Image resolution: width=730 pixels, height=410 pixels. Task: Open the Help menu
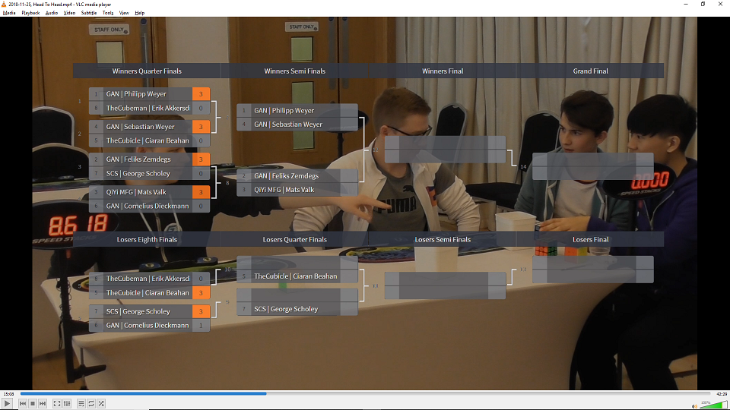[x=139, y=13]
